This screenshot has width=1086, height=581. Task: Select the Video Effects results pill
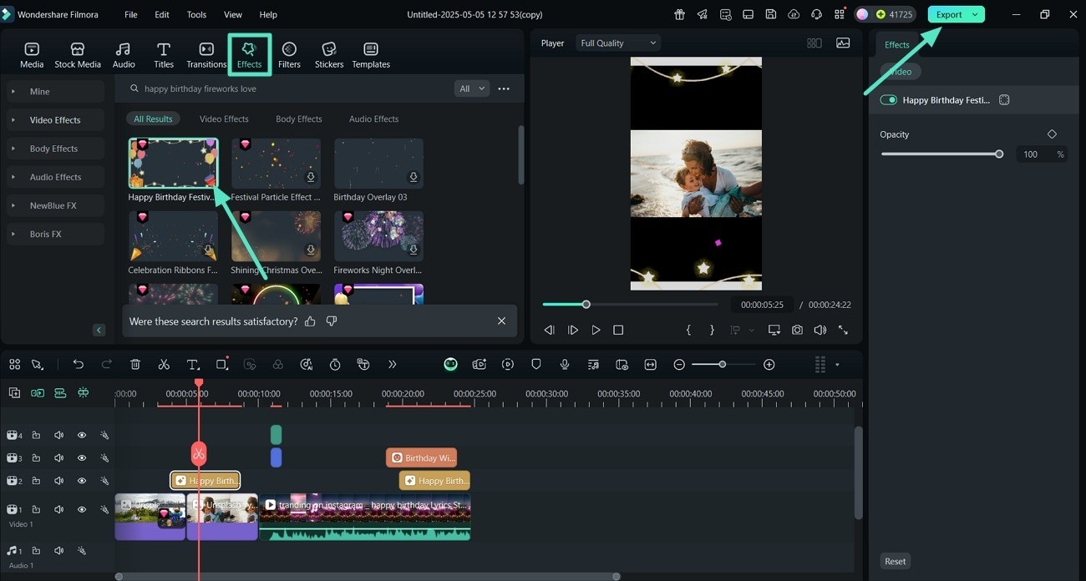click(x=224, y=119)
